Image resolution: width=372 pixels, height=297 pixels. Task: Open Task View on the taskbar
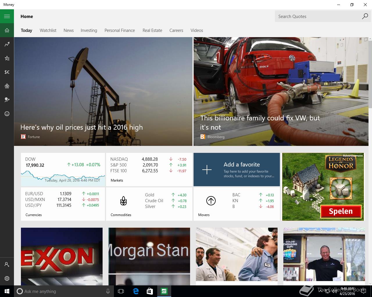(x=121, y=291)
